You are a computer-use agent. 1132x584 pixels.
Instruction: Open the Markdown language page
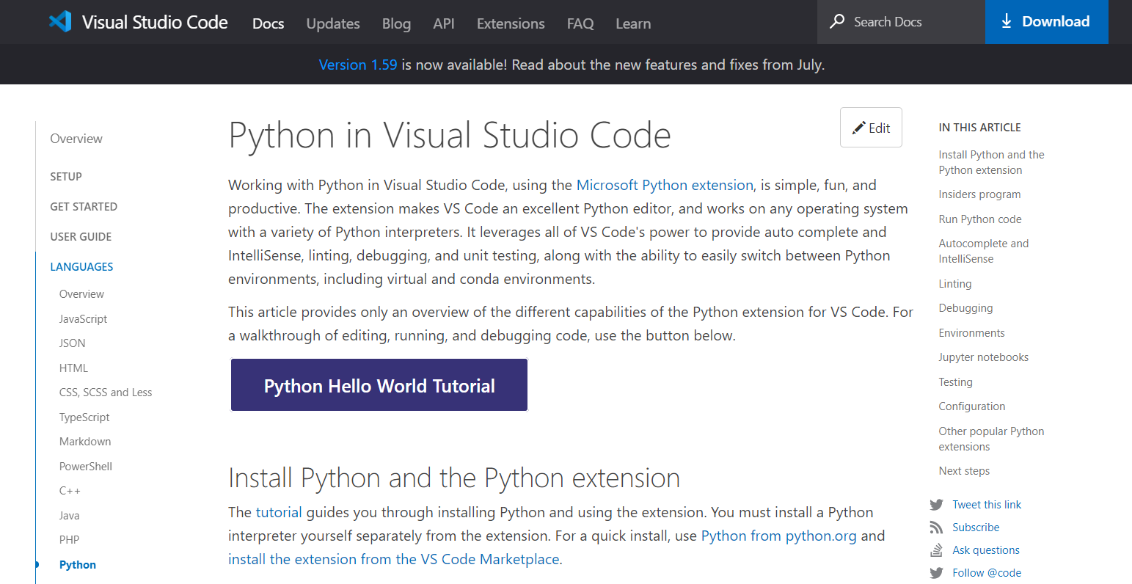(x=85, y=442)
